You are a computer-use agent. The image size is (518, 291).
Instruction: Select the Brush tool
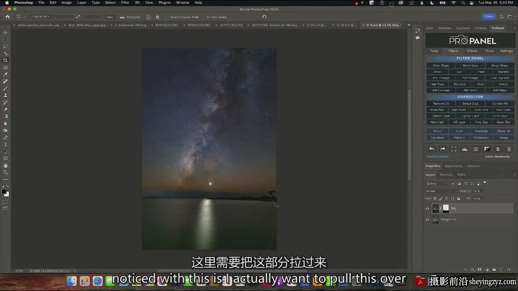pyautogui.click(x=6, y=89)
